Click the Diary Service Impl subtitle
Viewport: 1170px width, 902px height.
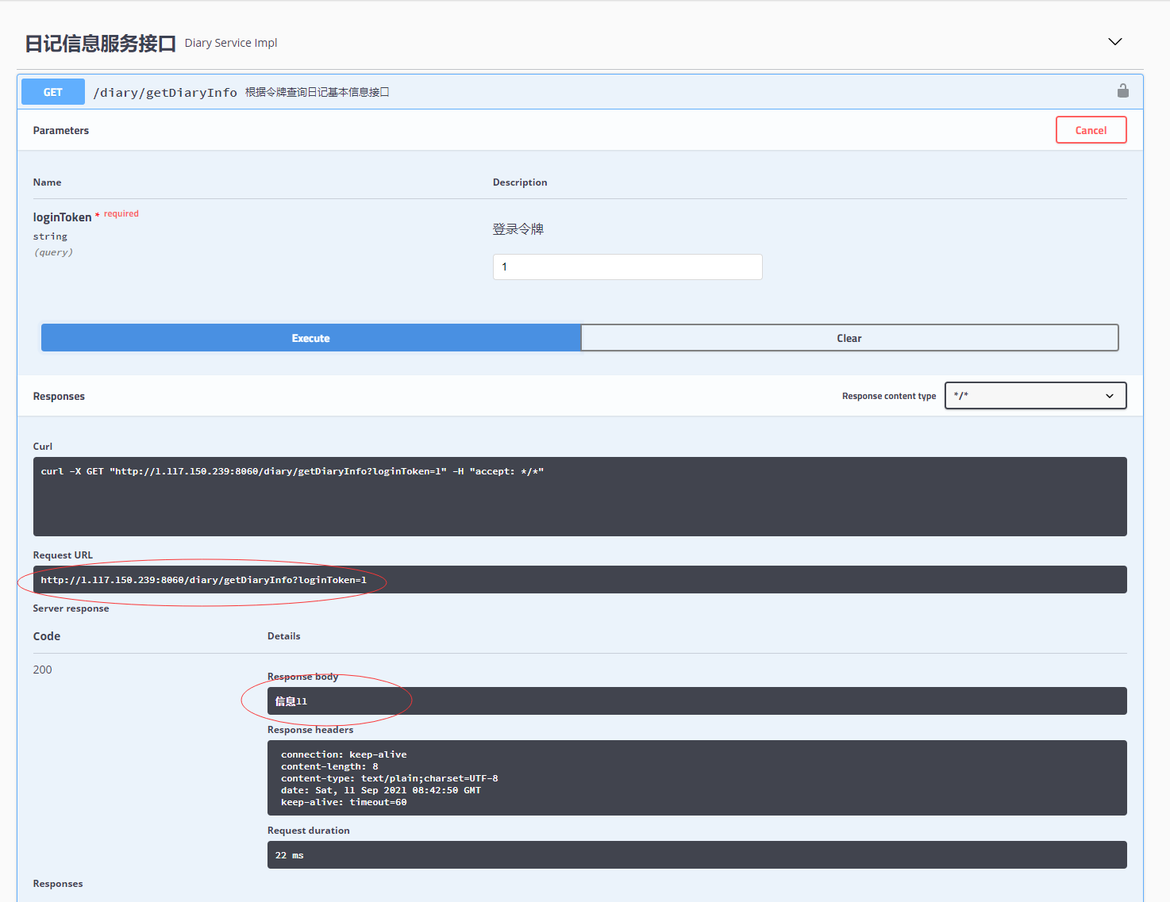point(231,43)
